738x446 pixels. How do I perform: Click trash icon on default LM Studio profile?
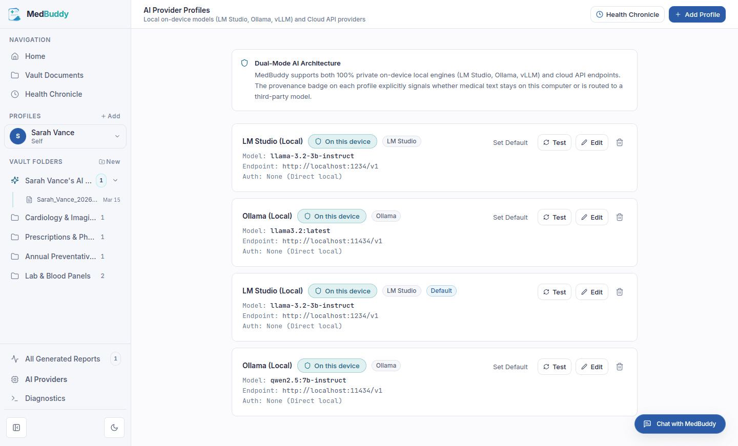coord(619,292)
